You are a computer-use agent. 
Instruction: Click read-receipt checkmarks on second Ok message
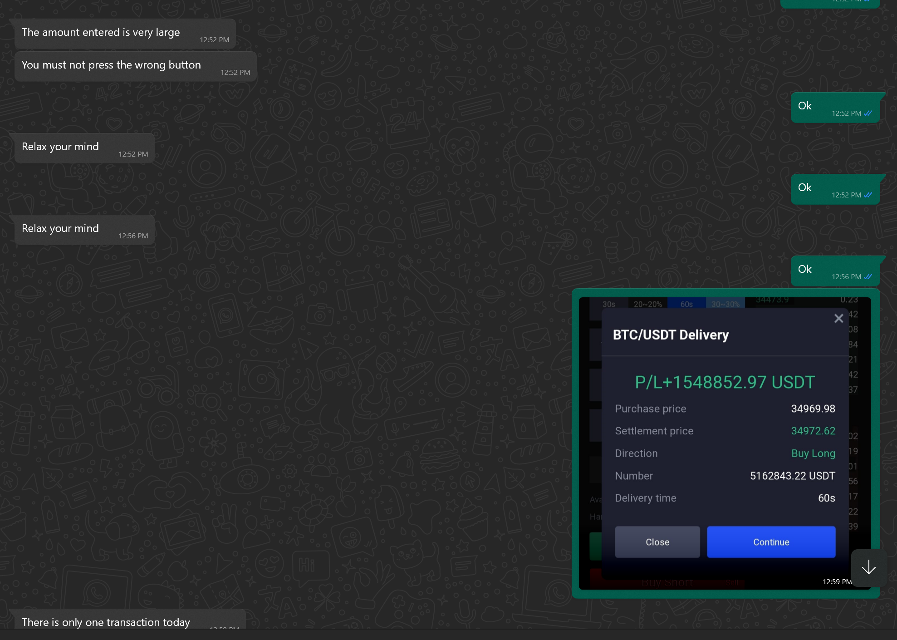[x=868, y=195]
